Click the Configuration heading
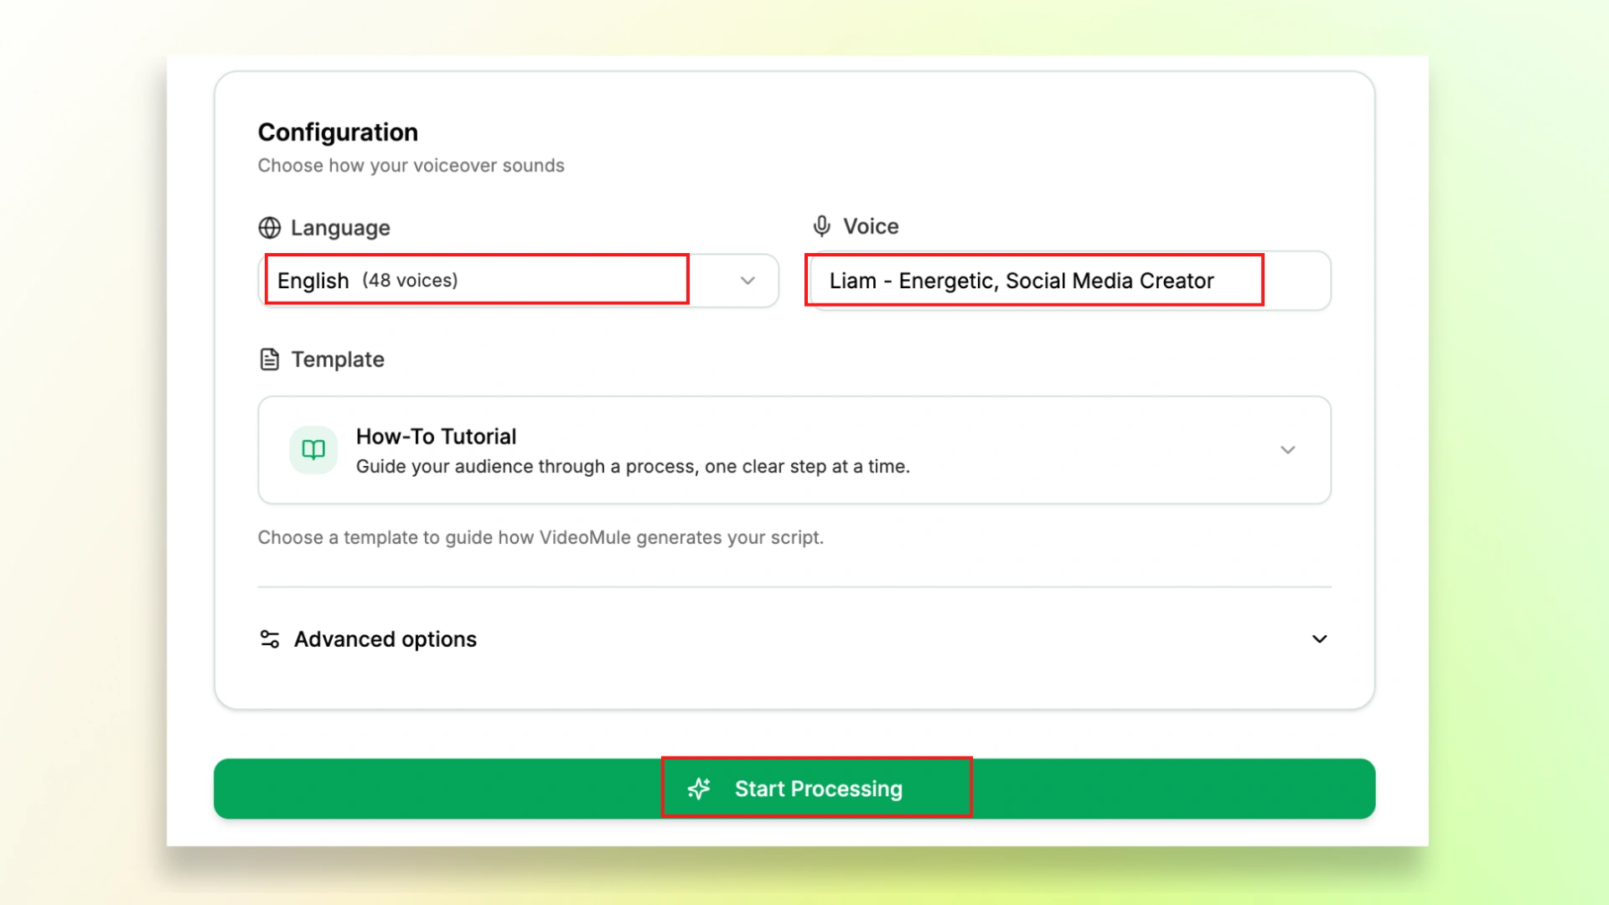This screenshot has width=1609, height=905. pos(337,132)
